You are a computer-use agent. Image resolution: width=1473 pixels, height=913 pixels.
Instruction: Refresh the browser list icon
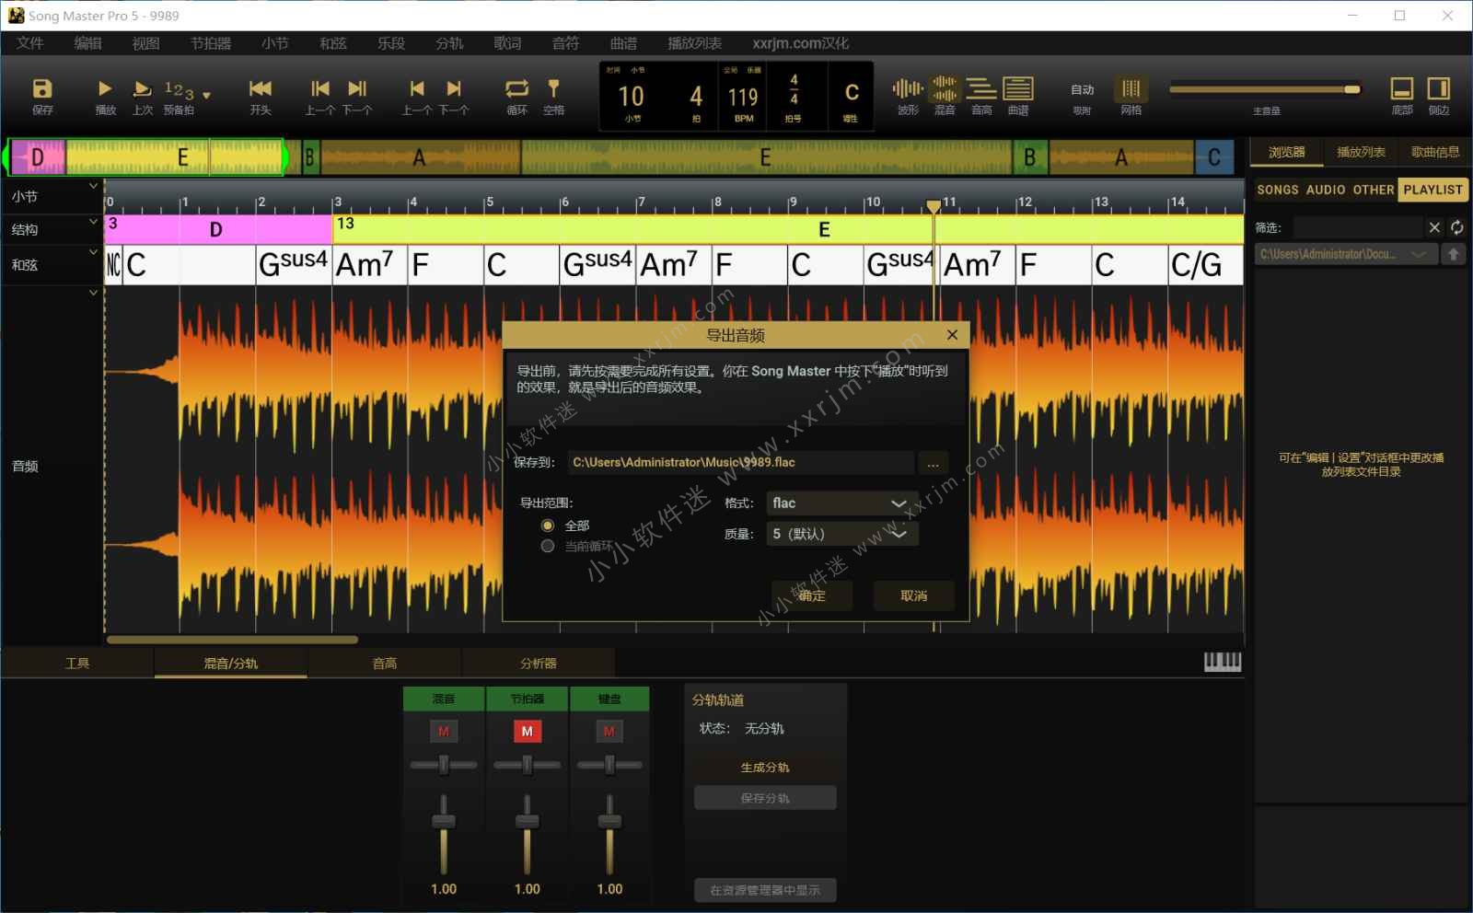point(1456,227)
